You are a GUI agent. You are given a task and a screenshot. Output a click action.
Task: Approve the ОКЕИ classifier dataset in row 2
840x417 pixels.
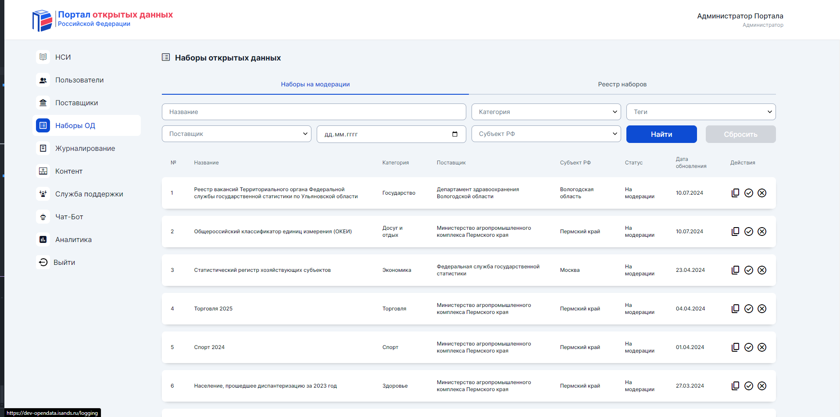(x=749, y=232)
